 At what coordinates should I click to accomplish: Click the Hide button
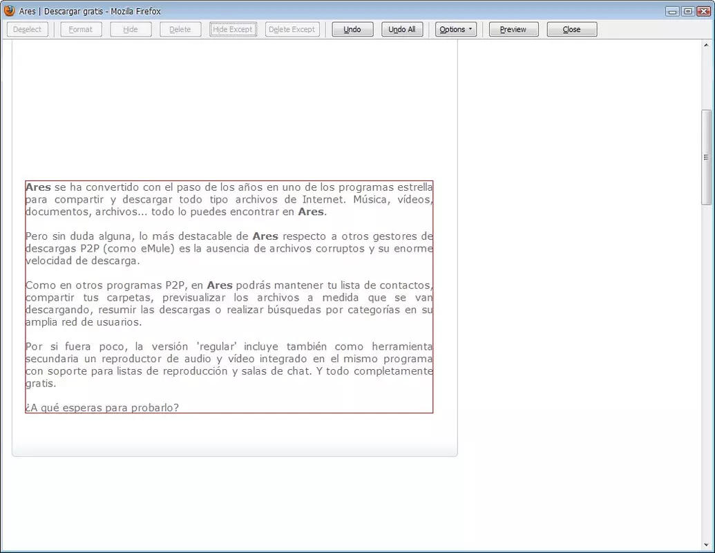[x=131, y=29]
